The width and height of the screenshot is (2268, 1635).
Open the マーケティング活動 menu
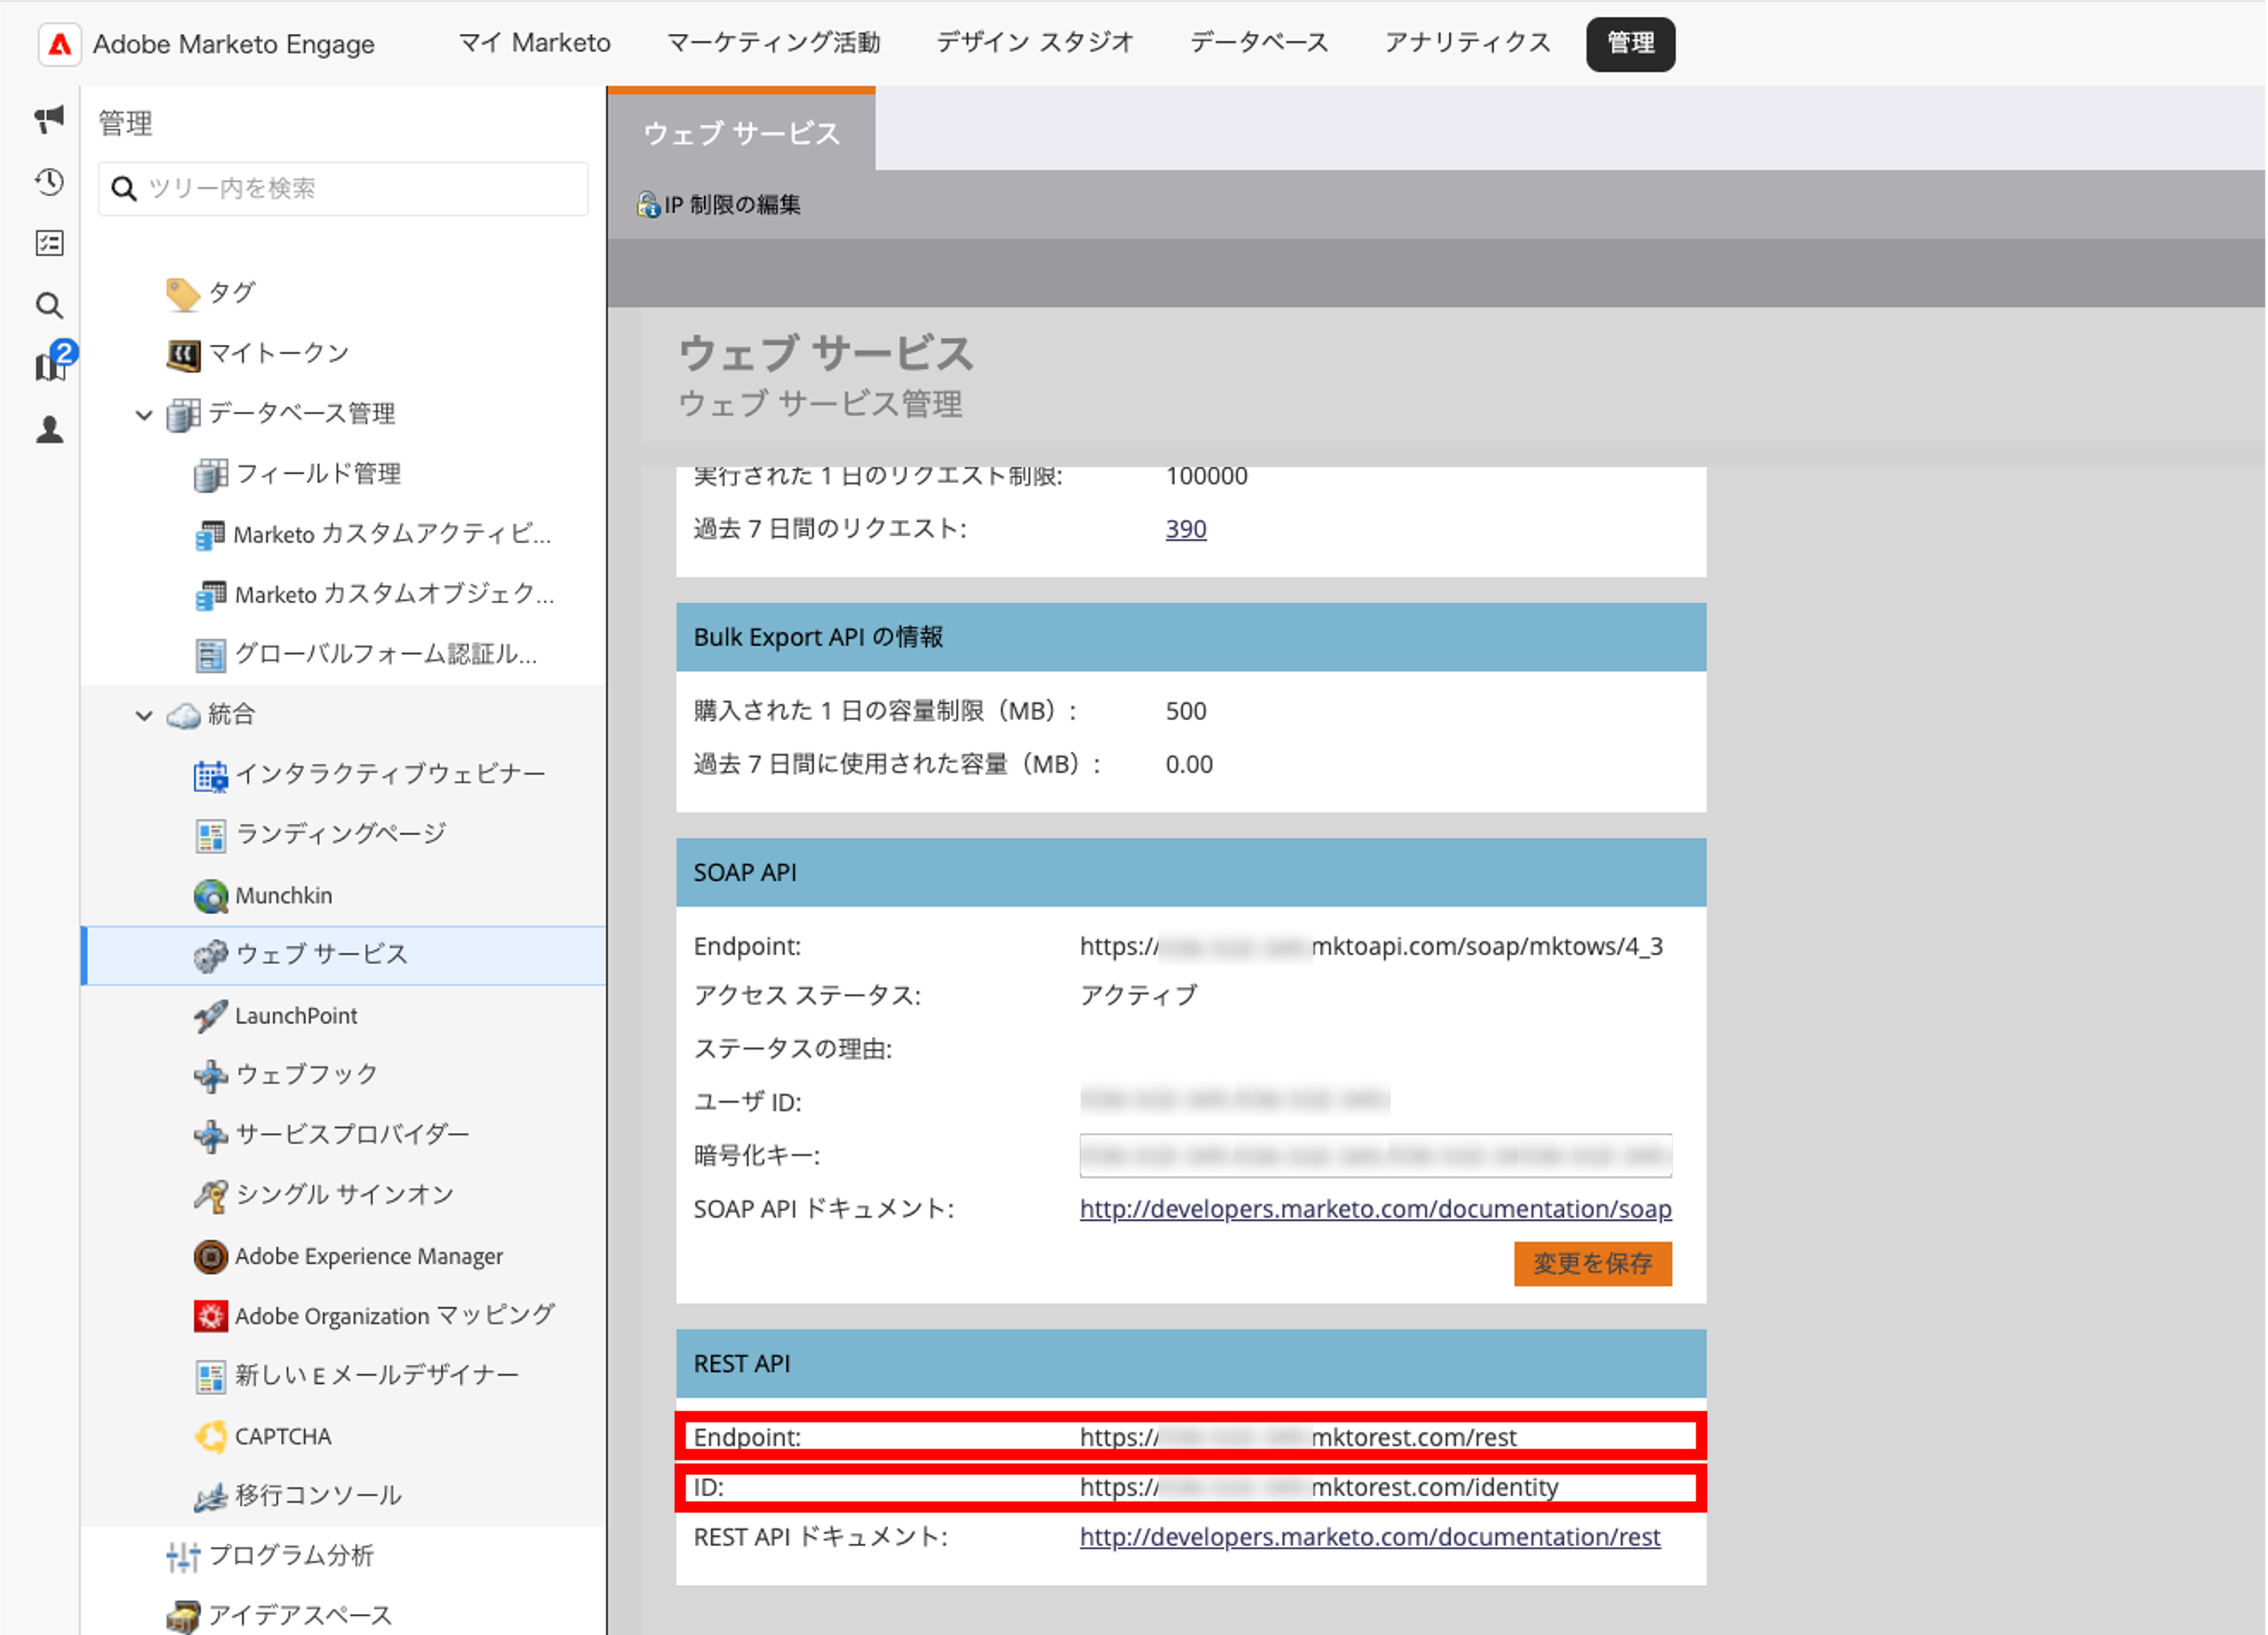pyautogui.click(x=773, y=43)
